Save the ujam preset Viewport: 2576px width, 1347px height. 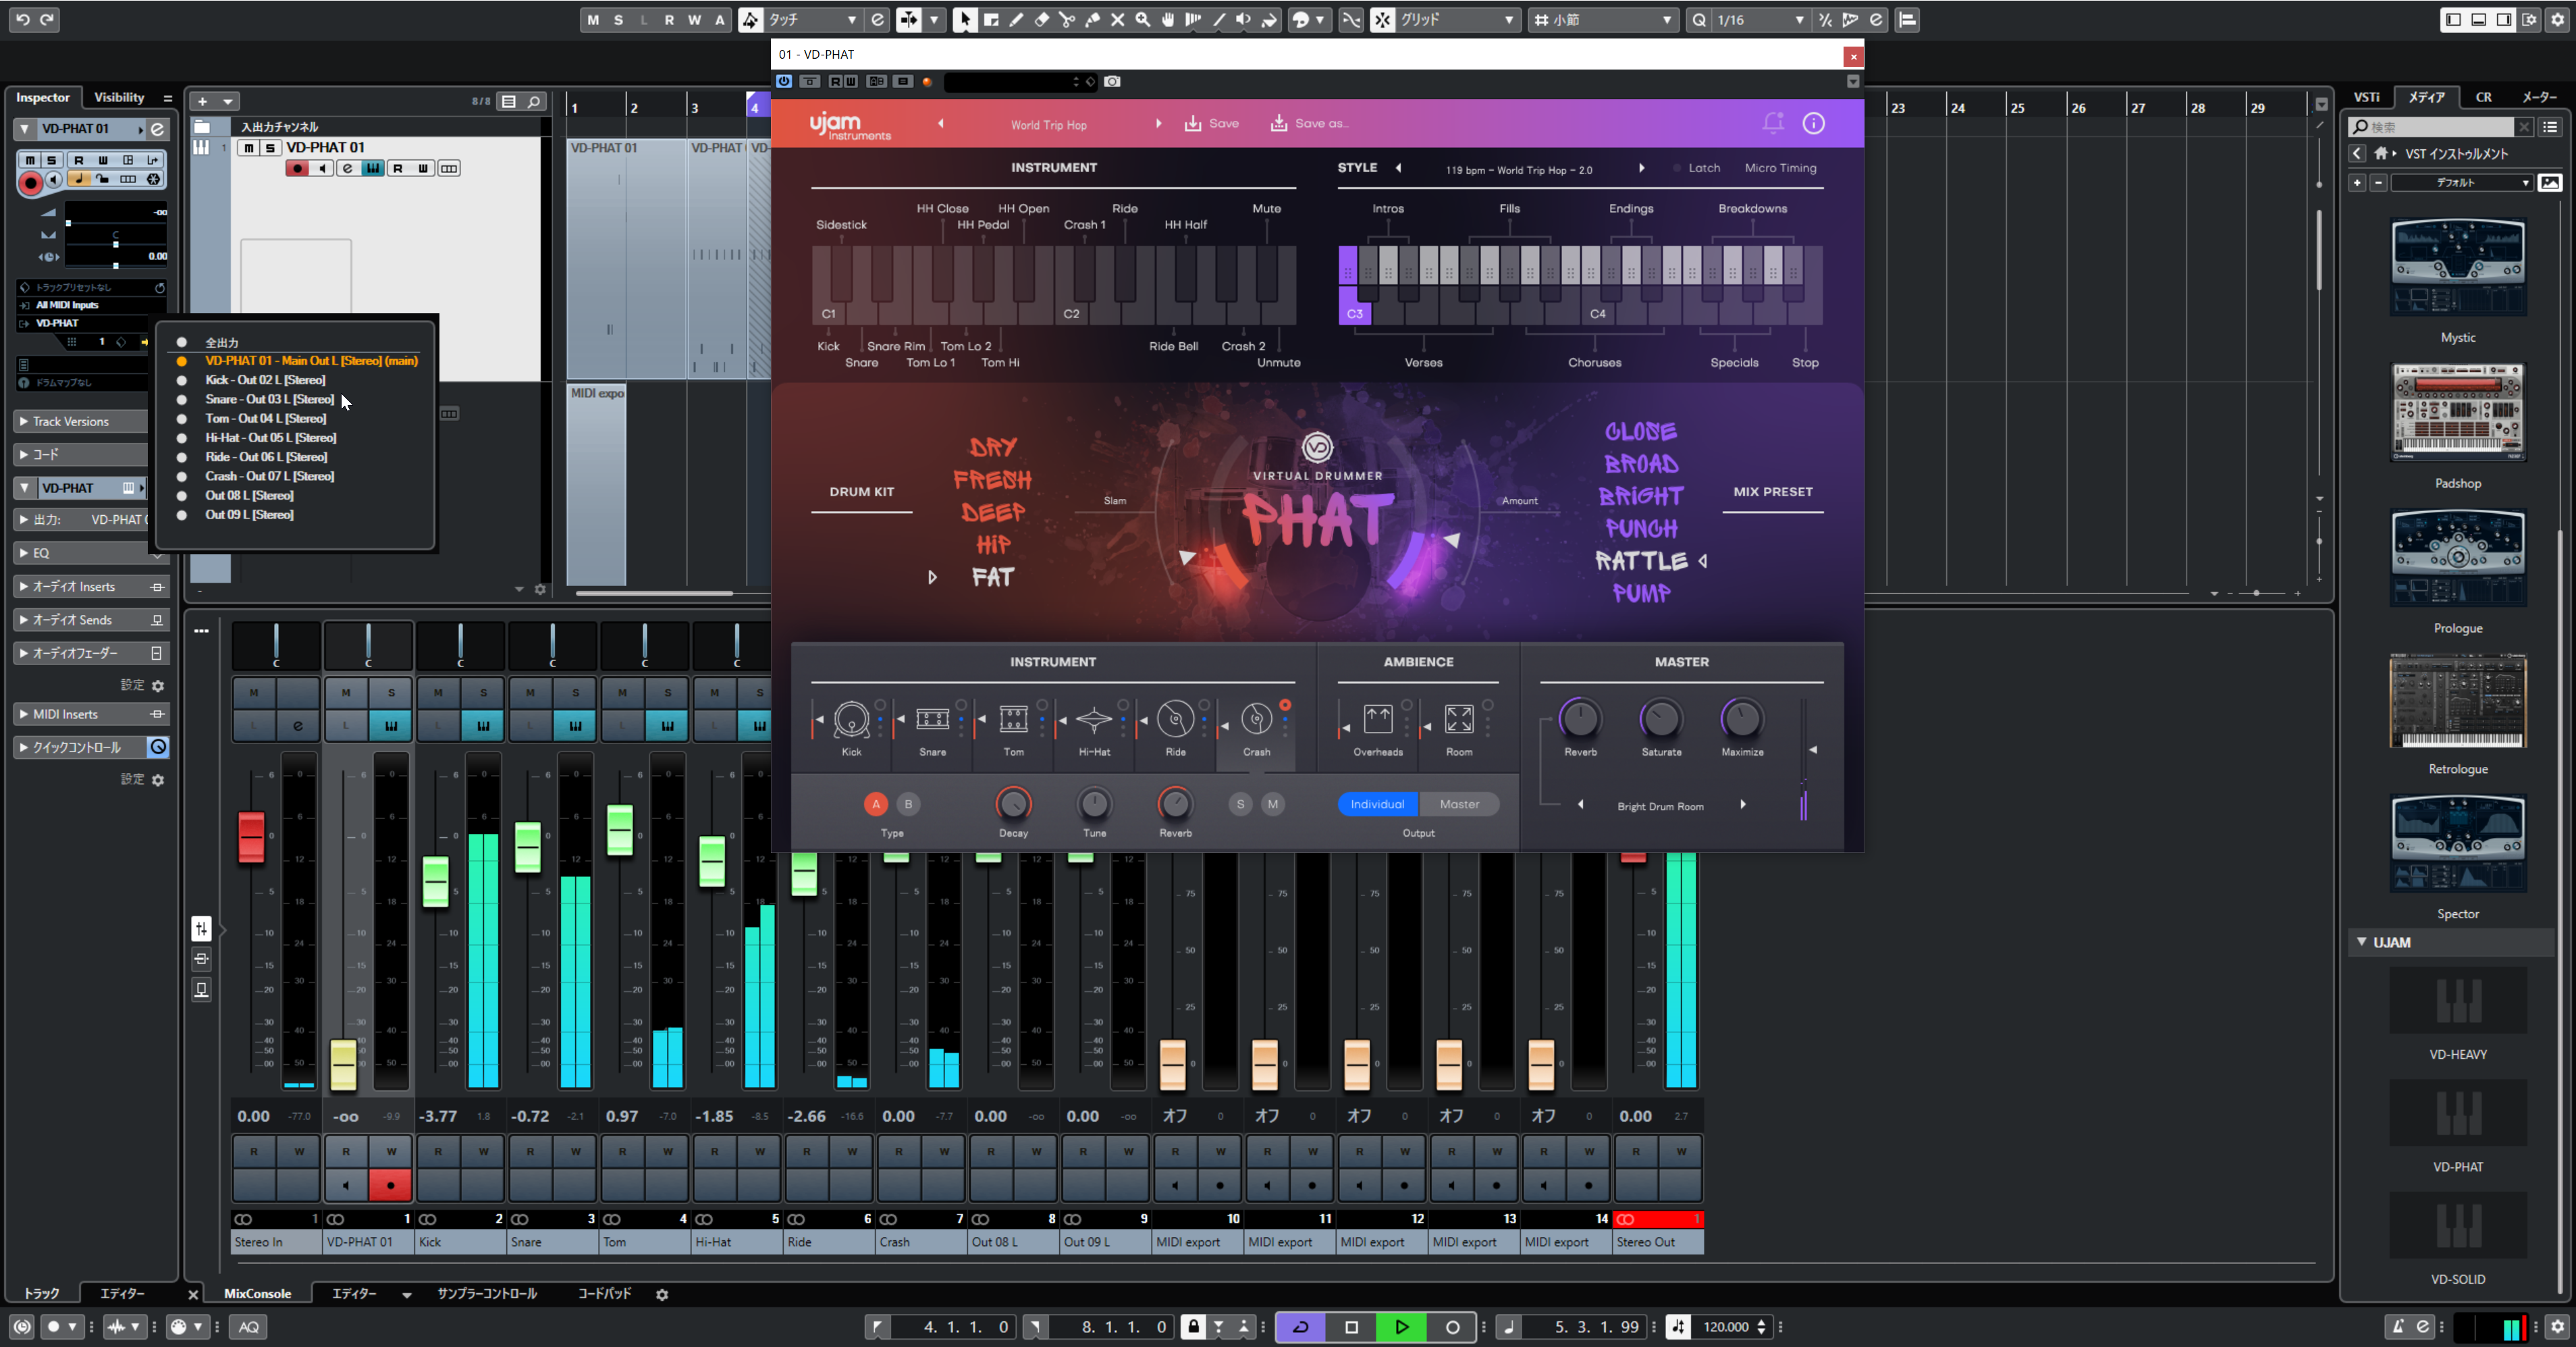(1212, 123)
